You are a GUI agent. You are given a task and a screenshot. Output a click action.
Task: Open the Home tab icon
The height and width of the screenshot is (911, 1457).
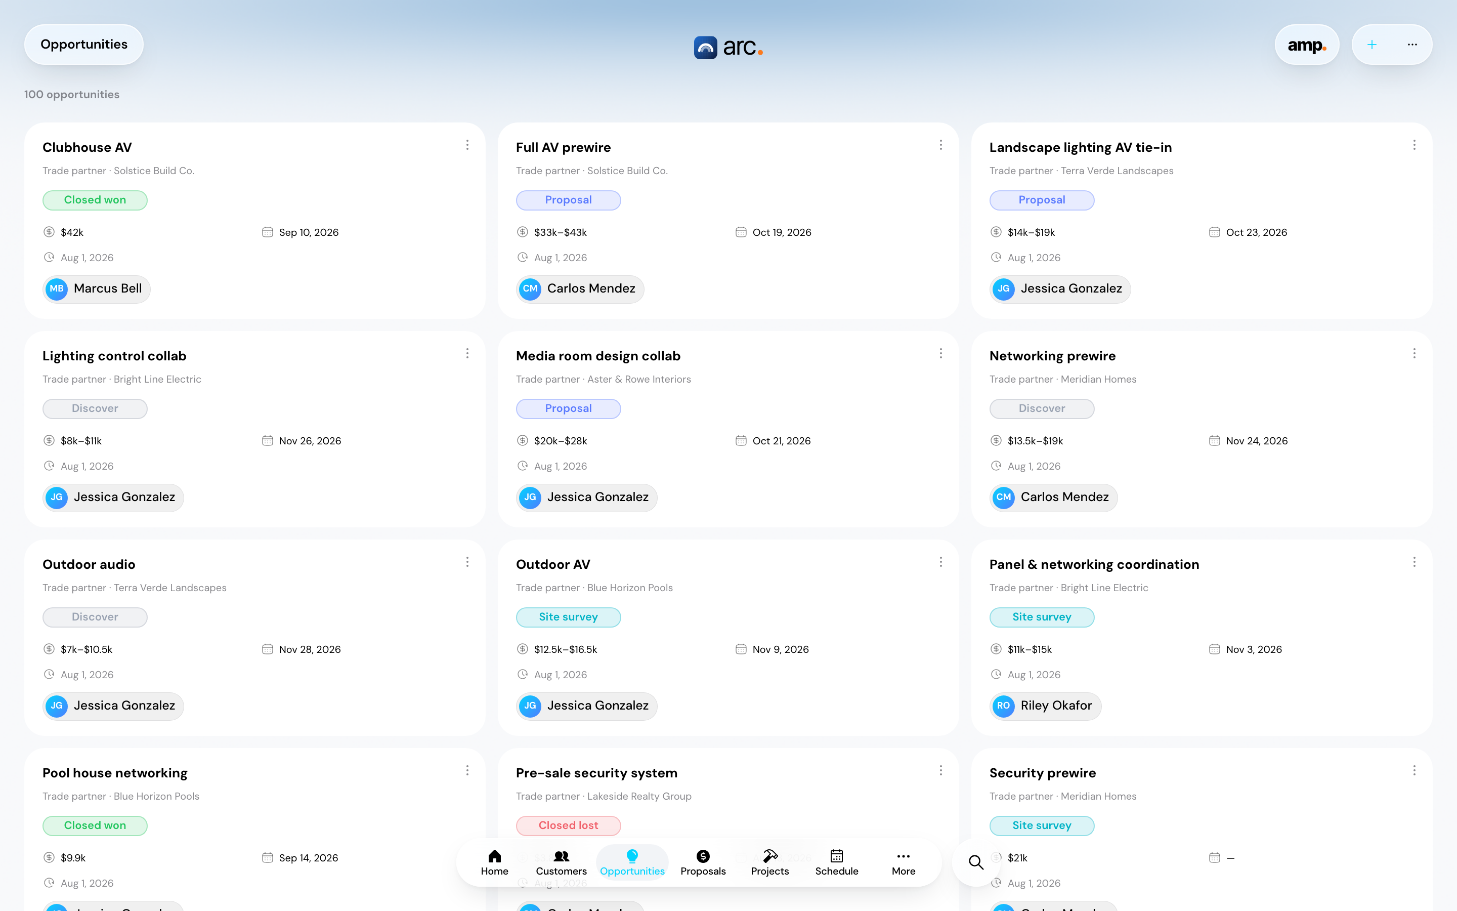point(494,862)
